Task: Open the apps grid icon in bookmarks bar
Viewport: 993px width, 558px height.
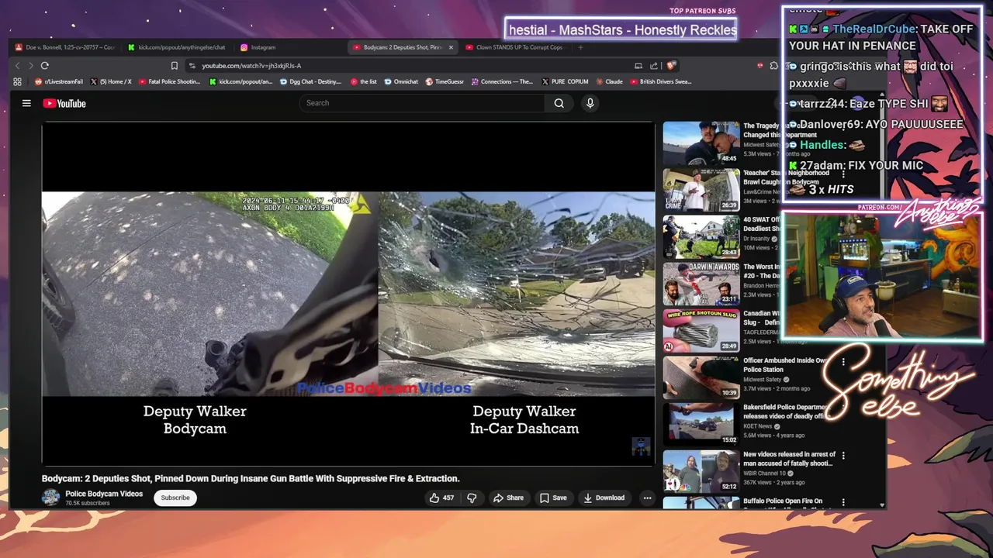Action: pyautogui.click(x=17, y=81)
